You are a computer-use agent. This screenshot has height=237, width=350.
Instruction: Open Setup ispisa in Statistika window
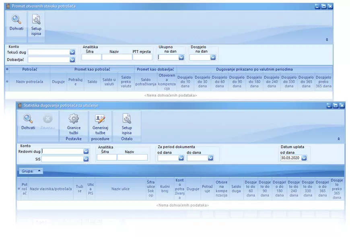[127, 119]
